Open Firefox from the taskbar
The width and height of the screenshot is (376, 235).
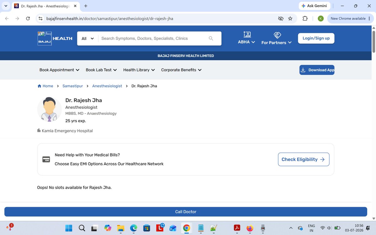point(250,228)
